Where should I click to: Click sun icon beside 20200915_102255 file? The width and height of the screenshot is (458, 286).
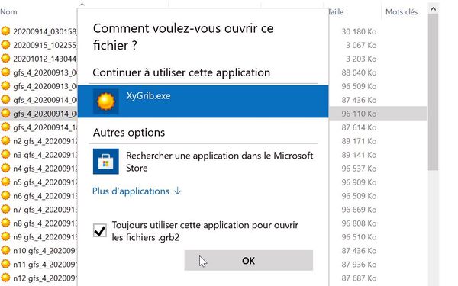coord(5,44)
